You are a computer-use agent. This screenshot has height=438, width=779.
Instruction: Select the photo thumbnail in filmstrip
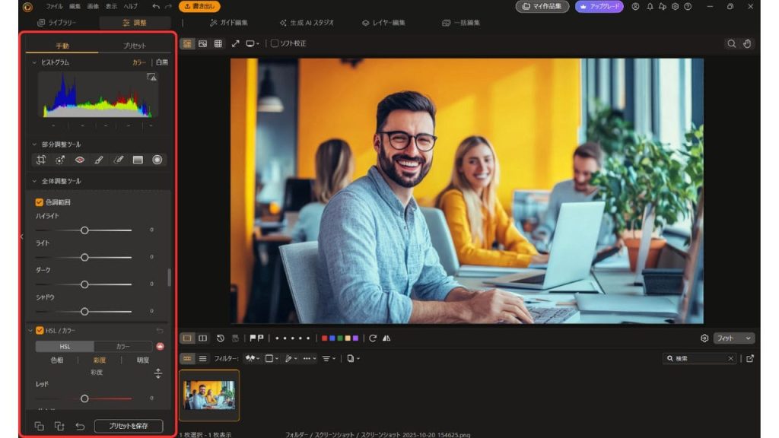click(209, 395)
